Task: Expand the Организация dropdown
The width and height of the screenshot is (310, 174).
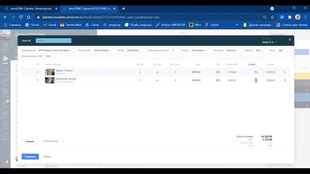Action: coord(55,50)
